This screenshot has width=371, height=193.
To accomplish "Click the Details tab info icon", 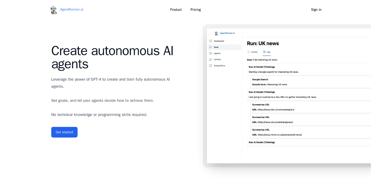I will 249,52.
